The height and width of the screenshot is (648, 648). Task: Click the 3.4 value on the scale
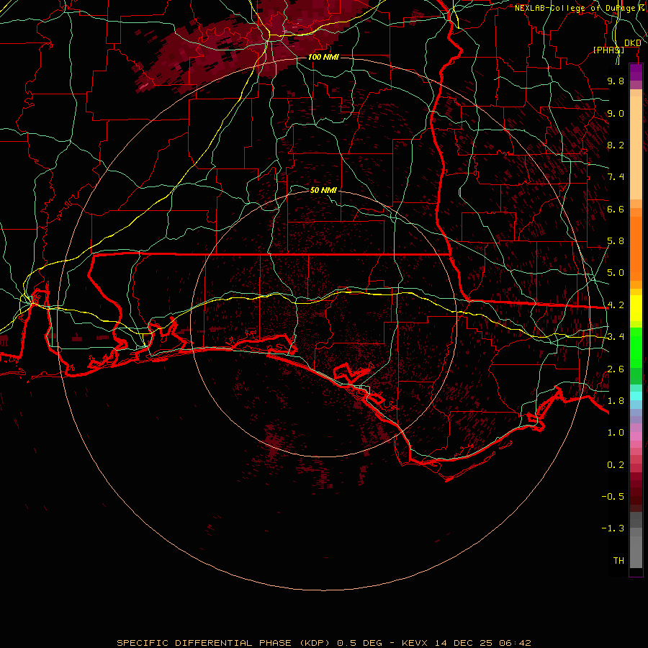pyautogui.click(x=616, y=337)
